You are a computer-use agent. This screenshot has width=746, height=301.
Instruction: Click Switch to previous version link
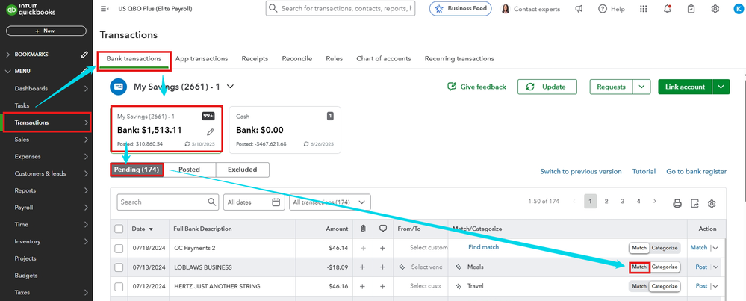[x=580, y=171]
